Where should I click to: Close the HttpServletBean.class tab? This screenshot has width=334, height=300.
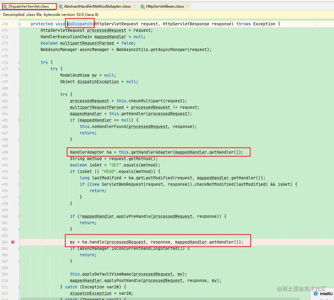[187, 6]
